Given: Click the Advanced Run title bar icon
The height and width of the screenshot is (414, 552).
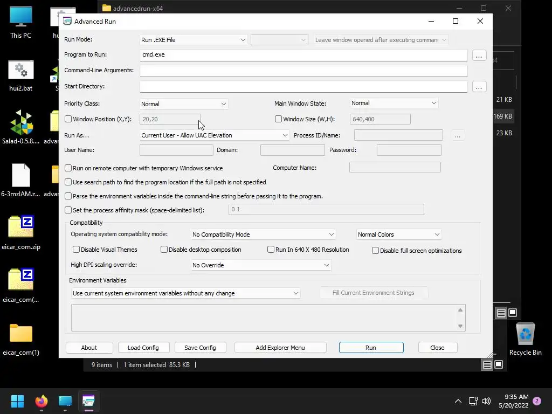Looking at the screenshot, I should [x=67, y=21].
